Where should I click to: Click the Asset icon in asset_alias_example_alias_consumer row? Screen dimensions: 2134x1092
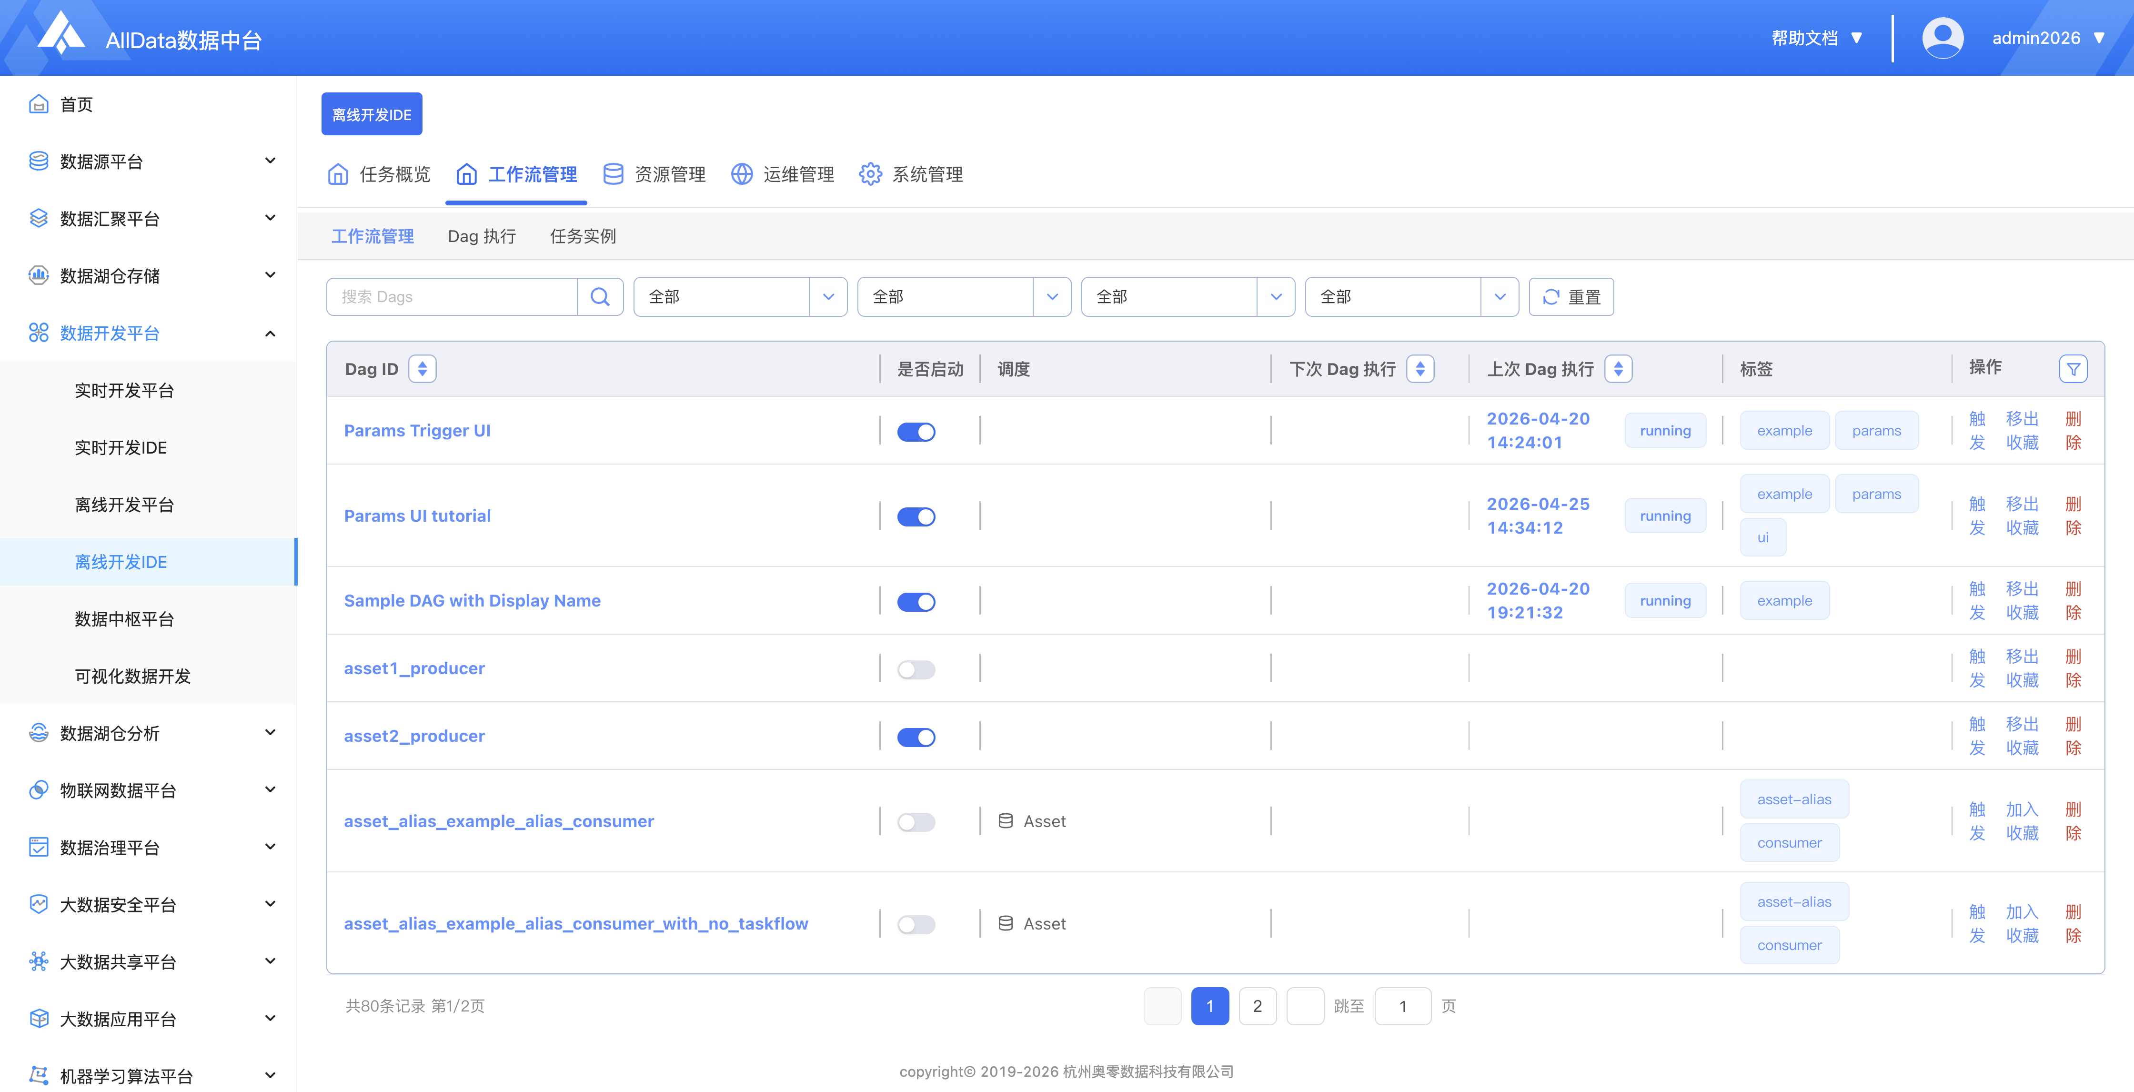[1005, 821]
